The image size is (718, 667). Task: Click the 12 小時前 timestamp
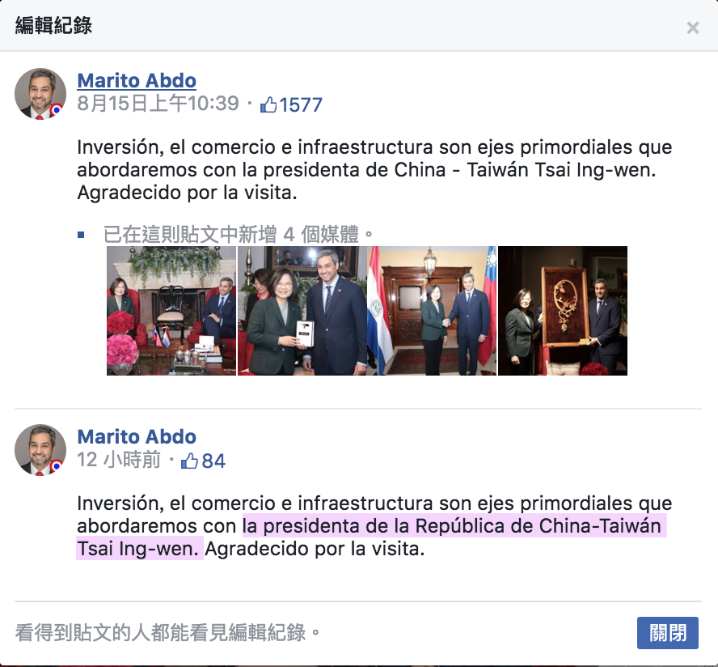pos(119,460)
